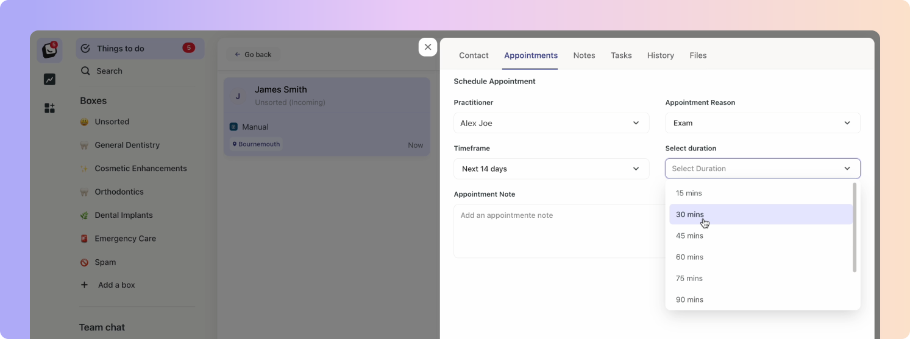Choose 90 mins duration
This screenshot has width=910, height=339.
tap(761, 299)
